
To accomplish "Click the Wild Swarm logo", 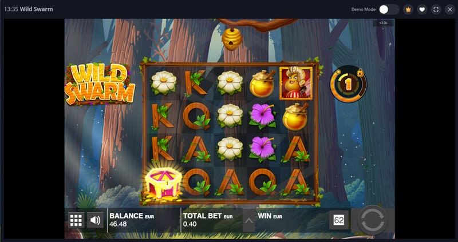I will (100, 84).
